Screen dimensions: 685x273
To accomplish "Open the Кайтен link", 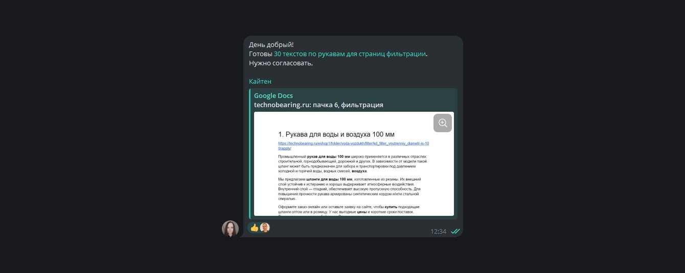I will (x=260, y=82).
